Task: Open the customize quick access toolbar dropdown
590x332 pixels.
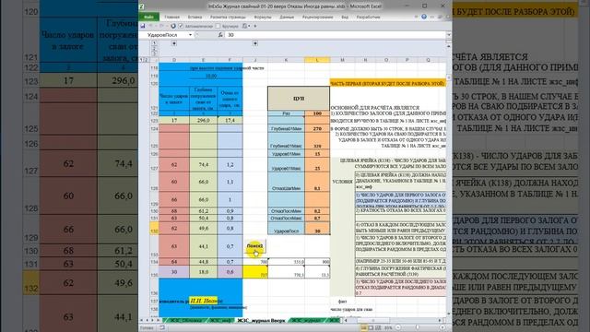Action: click(255, 26)
